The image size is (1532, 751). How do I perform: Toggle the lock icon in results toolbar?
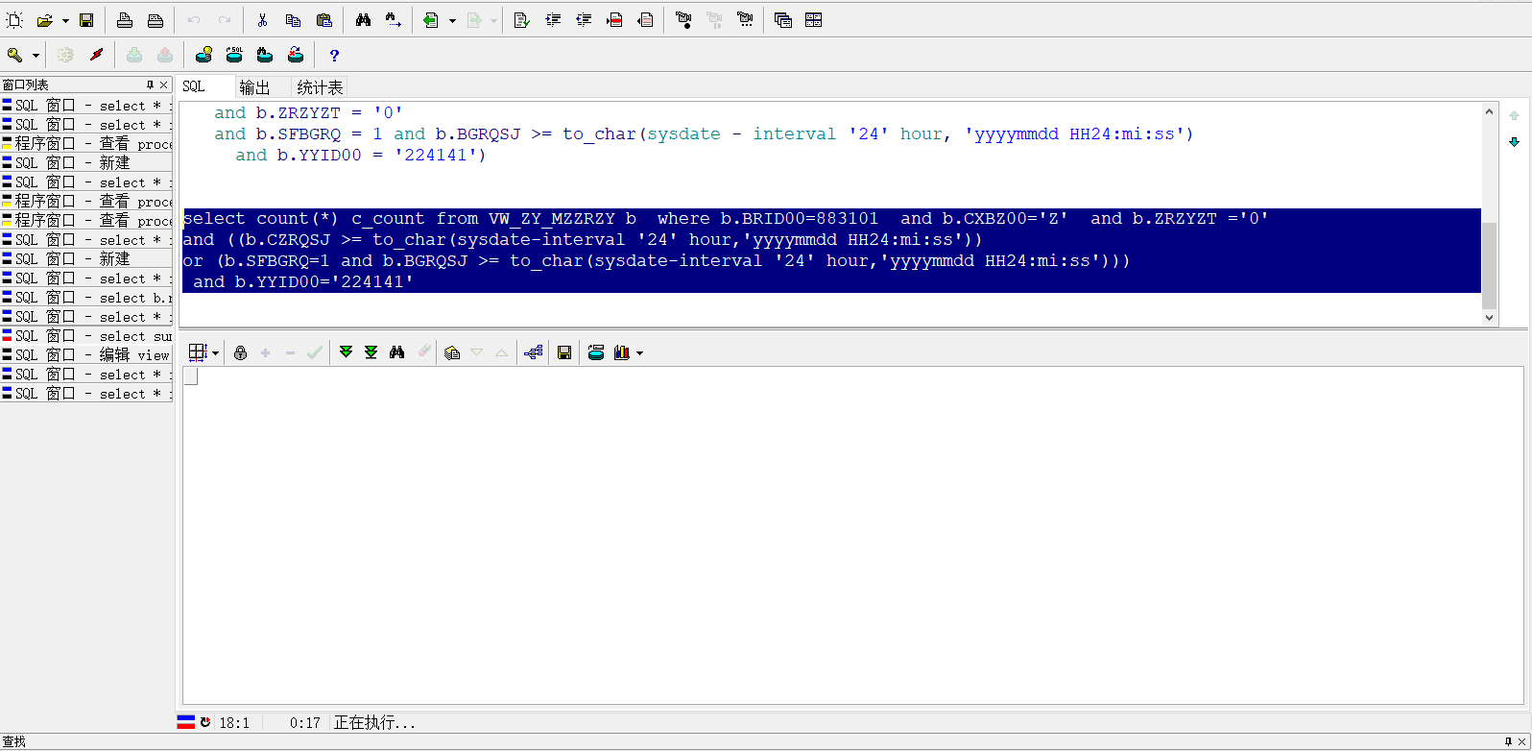coord(240,353)
